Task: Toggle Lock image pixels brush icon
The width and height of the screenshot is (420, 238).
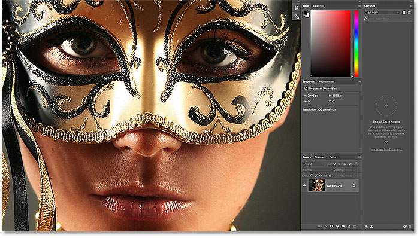Action: point(316,176)
